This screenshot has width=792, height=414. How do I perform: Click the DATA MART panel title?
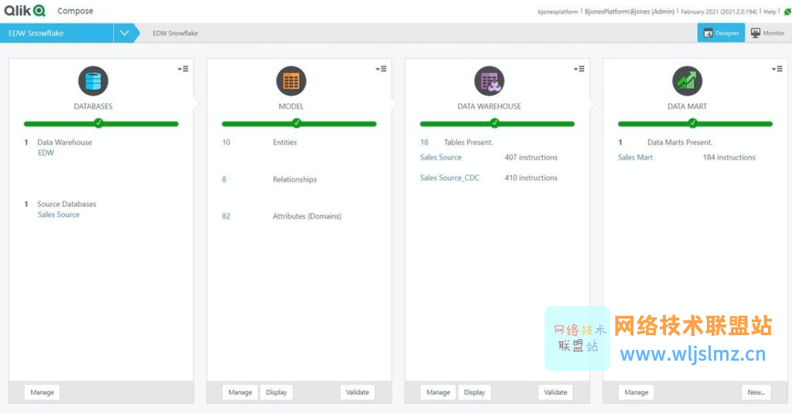click(x=688, y=107)
